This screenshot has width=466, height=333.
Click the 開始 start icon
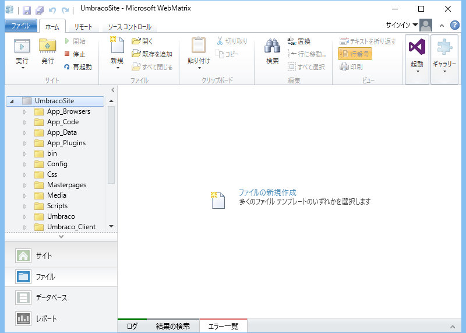tap(67, 41)
